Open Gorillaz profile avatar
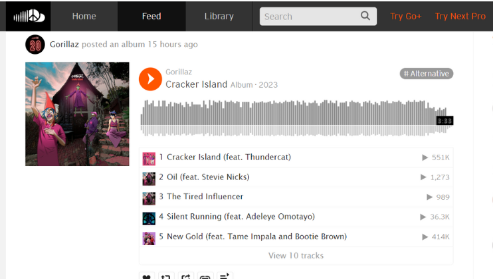The width and height of the screenshot is (493, 279). tap(35, 45)
